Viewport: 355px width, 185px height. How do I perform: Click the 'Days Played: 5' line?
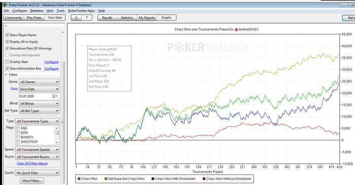tap(99, 65)
